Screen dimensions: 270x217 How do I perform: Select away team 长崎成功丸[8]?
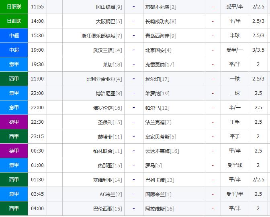161,21
